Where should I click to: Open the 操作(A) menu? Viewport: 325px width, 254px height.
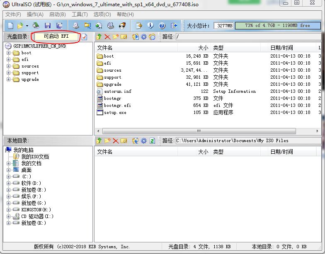(x=35, y=15)
